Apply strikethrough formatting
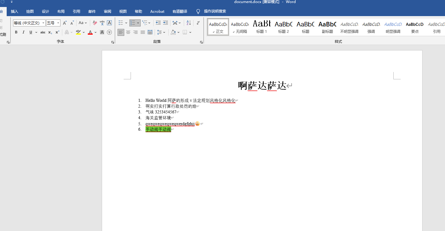 coord(43,32)
